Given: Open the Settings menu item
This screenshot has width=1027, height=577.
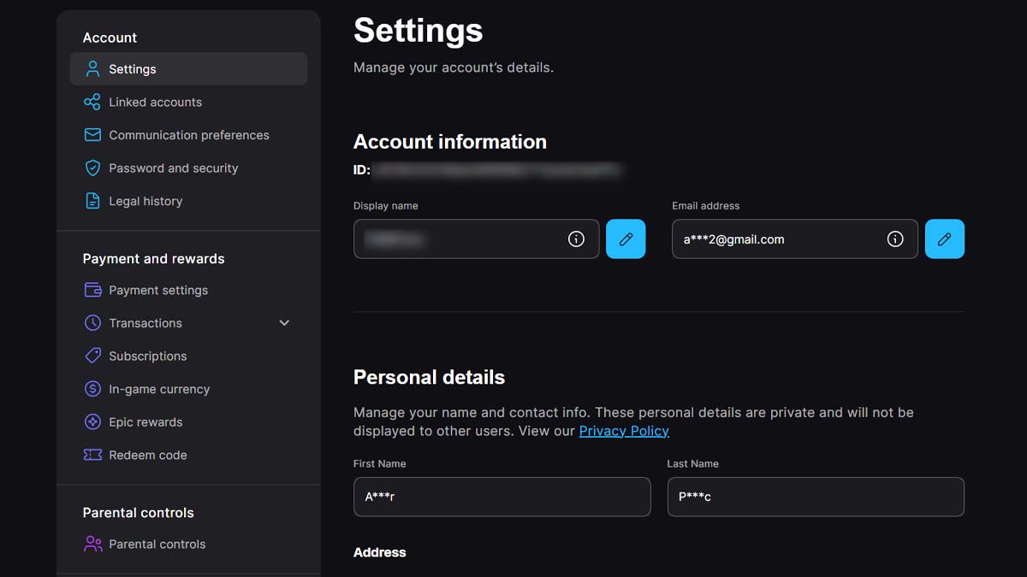Looking at the screenshot, I should (188, 69).
